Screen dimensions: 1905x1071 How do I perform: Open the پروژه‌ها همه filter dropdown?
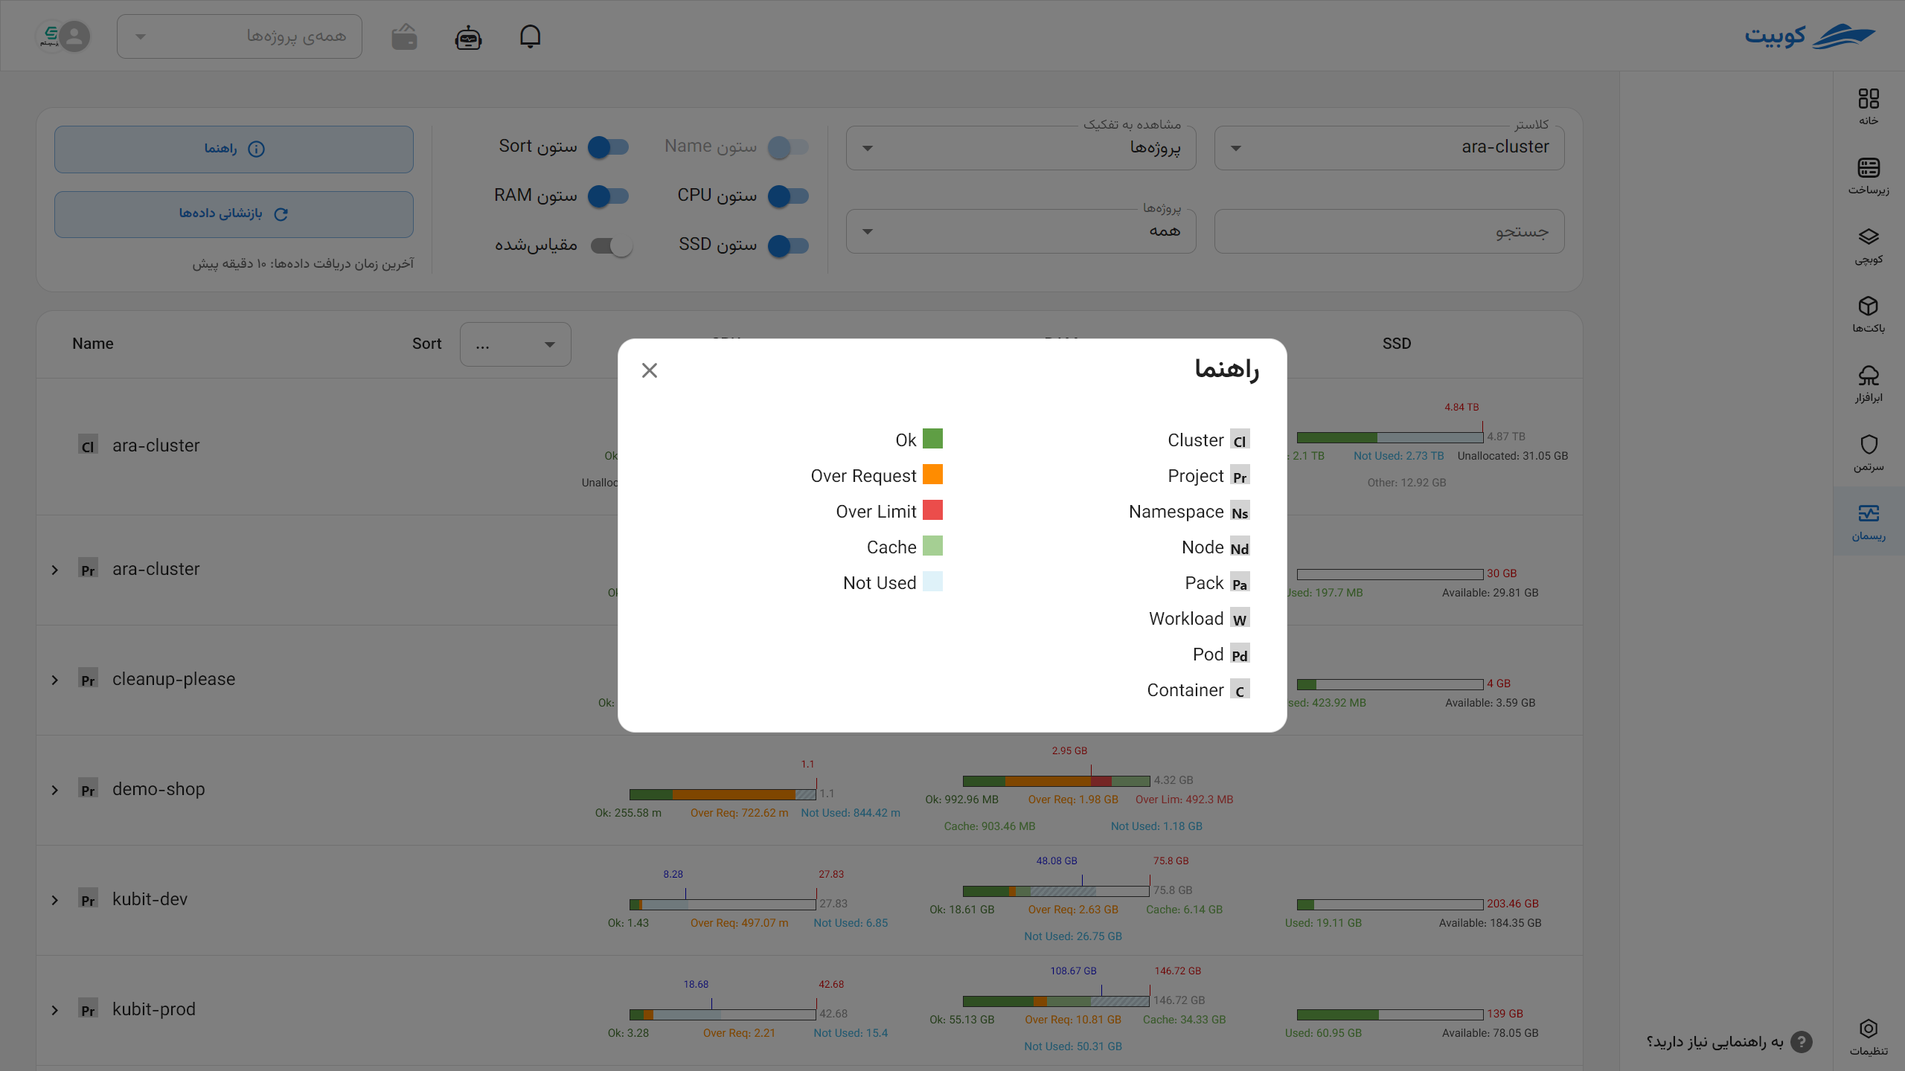pos(1021,231)
